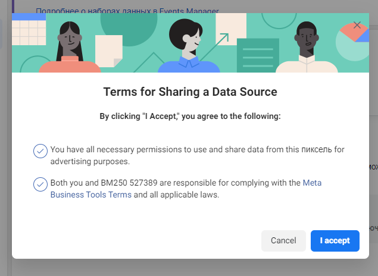This screenshot has width=378, height=276.
Task: Close the dialog with the X icon
Action: pyautogui.click(x=357, y=25)
